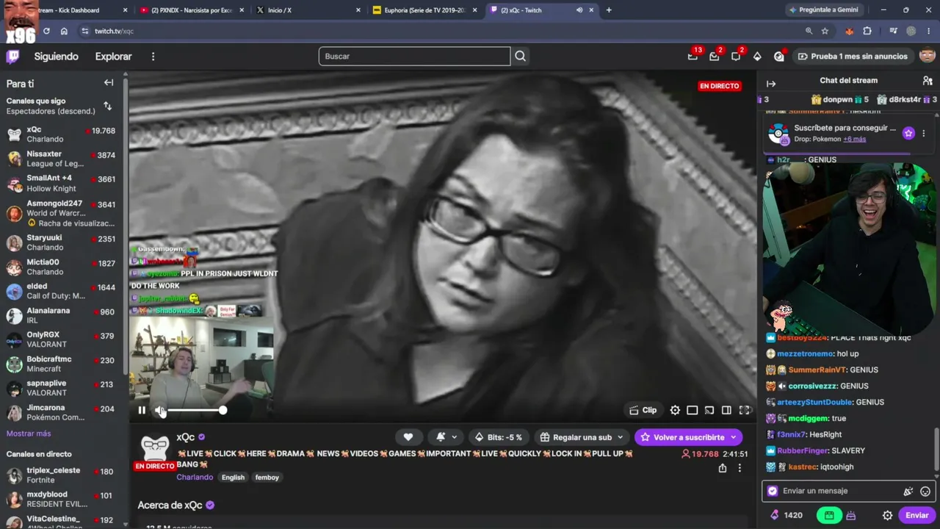Click the Buscar search field
940x529 pixels.
(x=415, y=57)
